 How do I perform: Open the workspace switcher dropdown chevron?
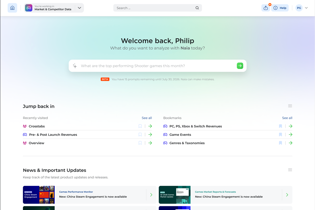click(x=79, y=8)
